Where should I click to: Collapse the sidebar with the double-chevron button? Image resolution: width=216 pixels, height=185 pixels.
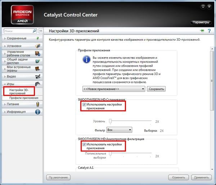pos(41,31)
